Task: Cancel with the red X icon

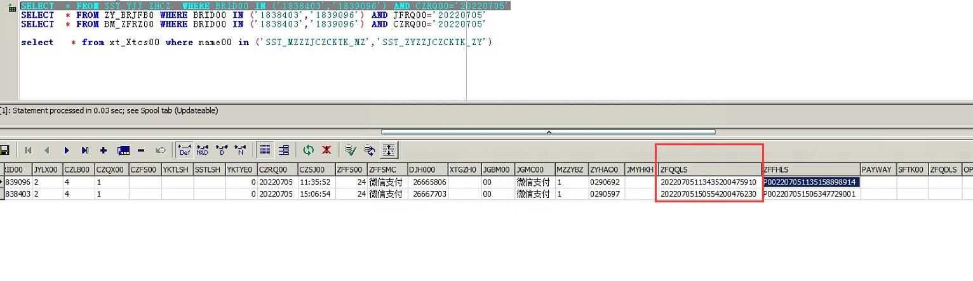Action: click(x=326, y=150)
